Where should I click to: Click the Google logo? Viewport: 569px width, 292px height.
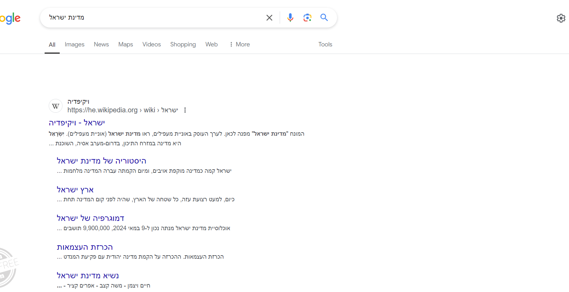tap(10, 19)
